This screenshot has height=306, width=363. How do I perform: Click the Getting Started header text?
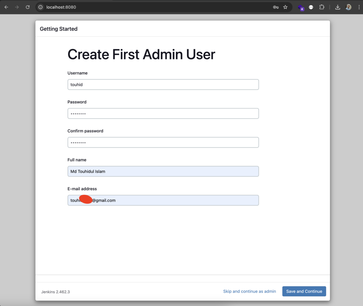58,29
